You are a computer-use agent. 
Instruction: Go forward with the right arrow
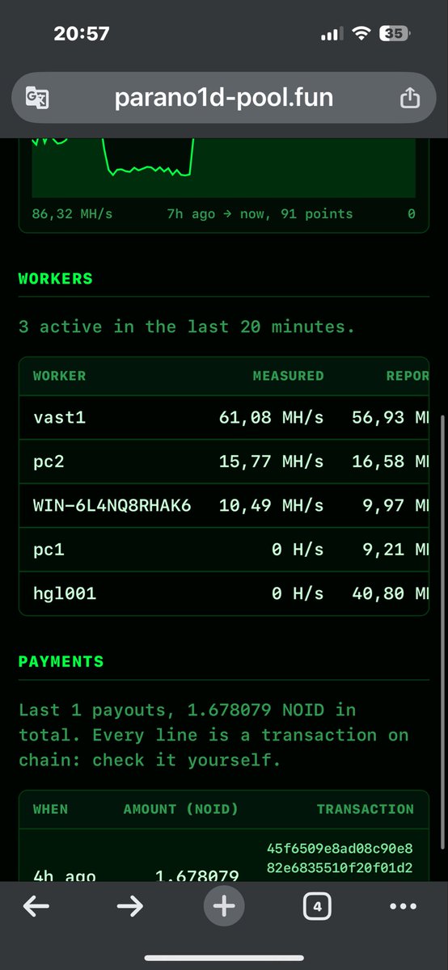(129, 907)
